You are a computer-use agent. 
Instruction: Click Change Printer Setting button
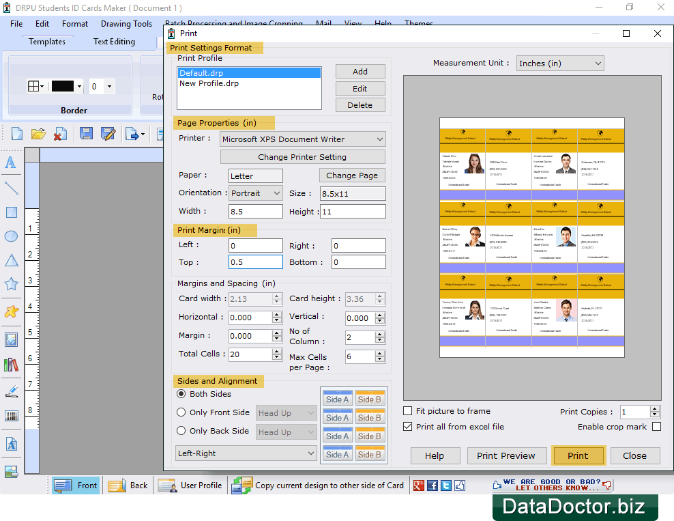(303, 157)
